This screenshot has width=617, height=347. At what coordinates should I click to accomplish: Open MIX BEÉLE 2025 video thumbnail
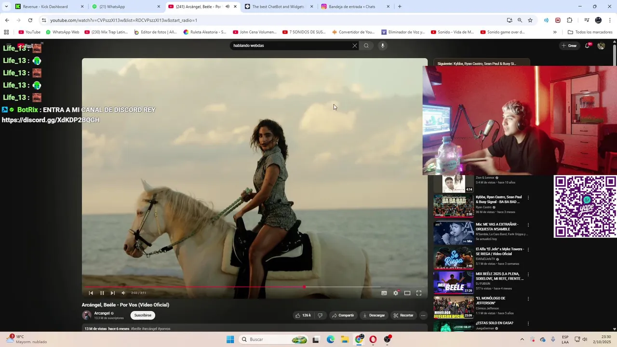coord(454,282)
